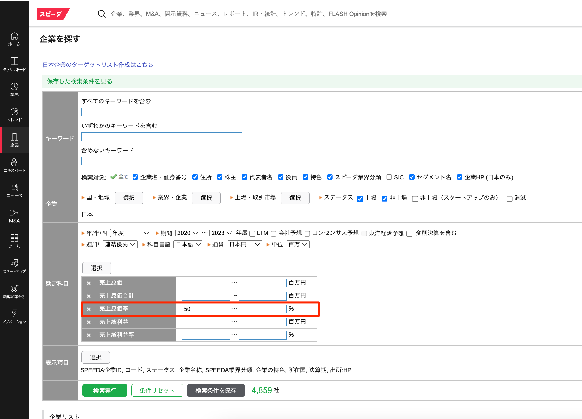
Task: Click the すべてのキーワードを含む input field
Action: 161,112
